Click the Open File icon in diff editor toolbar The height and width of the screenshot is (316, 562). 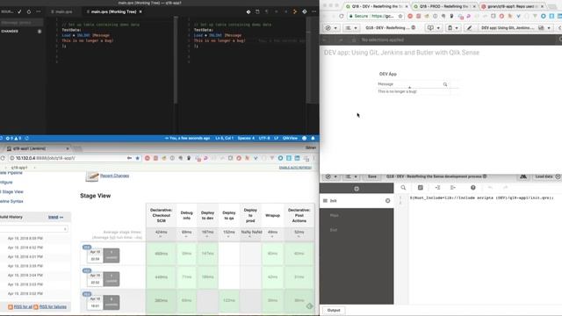257,11
